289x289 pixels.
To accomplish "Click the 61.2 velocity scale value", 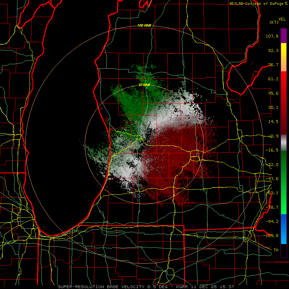I will click(273, 79).
